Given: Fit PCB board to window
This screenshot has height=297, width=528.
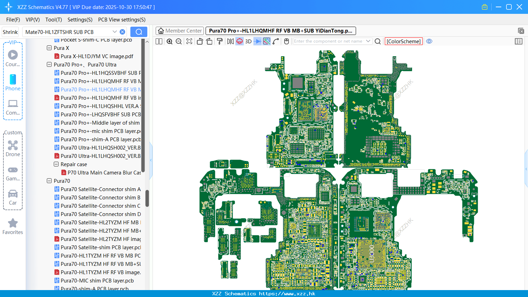Looking at the screenshot, I should click(x=189, y=41).
